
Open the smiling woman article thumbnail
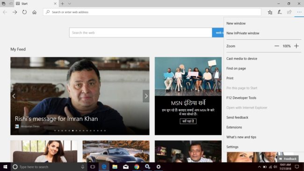click(x=44, y=151)
